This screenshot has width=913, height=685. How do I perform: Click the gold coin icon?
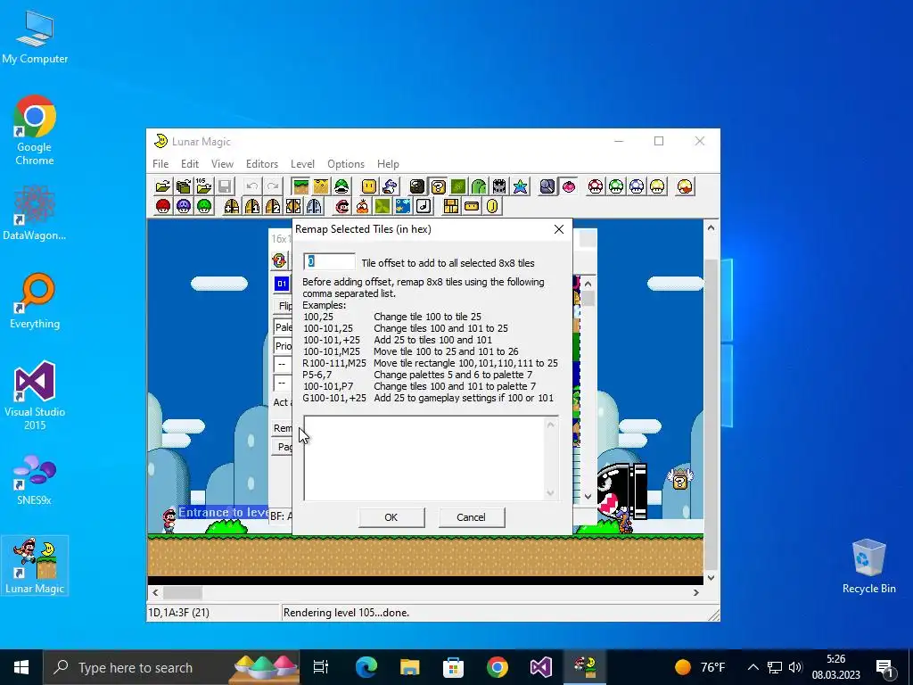click(492, 206)
